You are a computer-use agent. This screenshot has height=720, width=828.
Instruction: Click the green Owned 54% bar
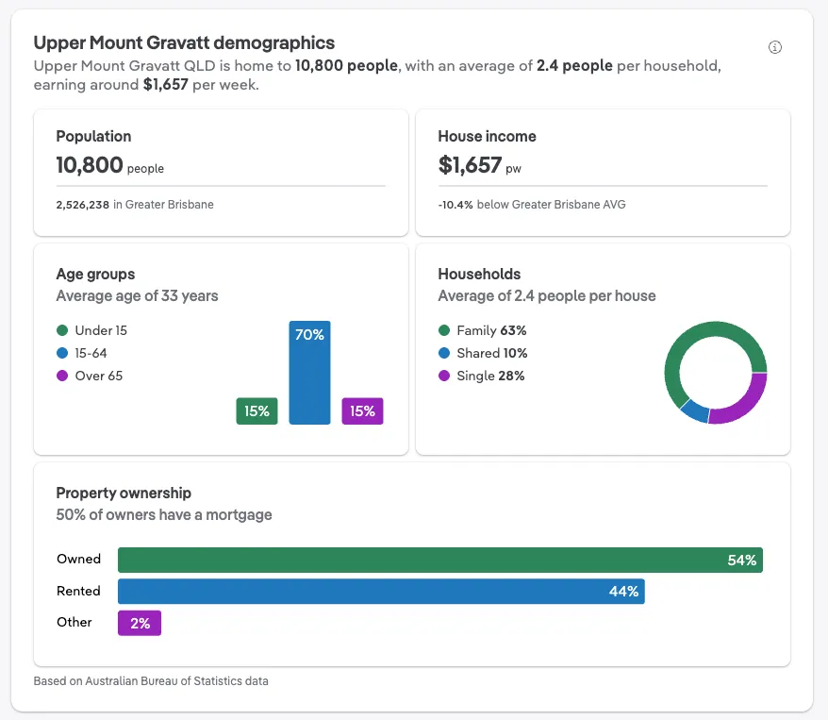pos(439,560)
